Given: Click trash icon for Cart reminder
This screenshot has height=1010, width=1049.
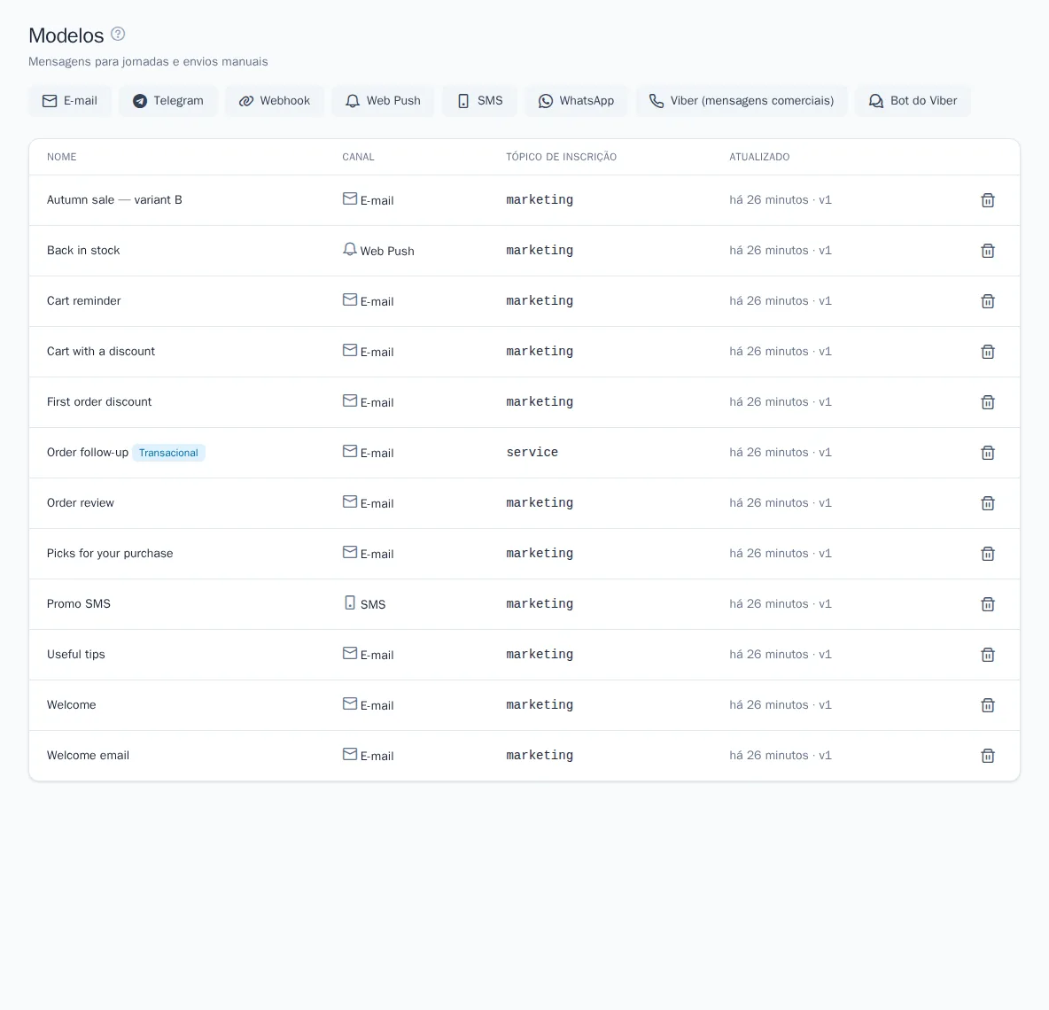Looking at the screenshot, I should 988,301.
